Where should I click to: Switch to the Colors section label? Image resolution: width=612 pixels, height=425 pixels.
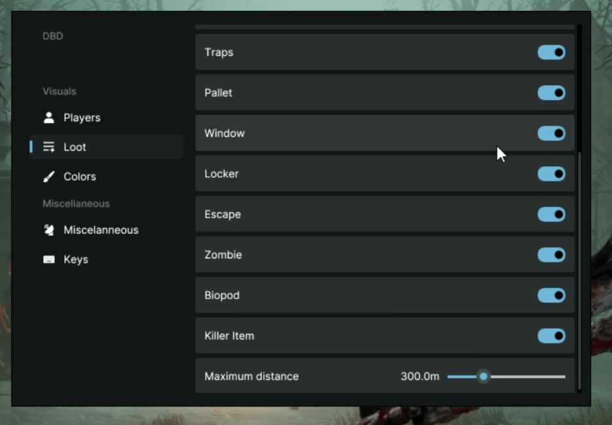80,177
